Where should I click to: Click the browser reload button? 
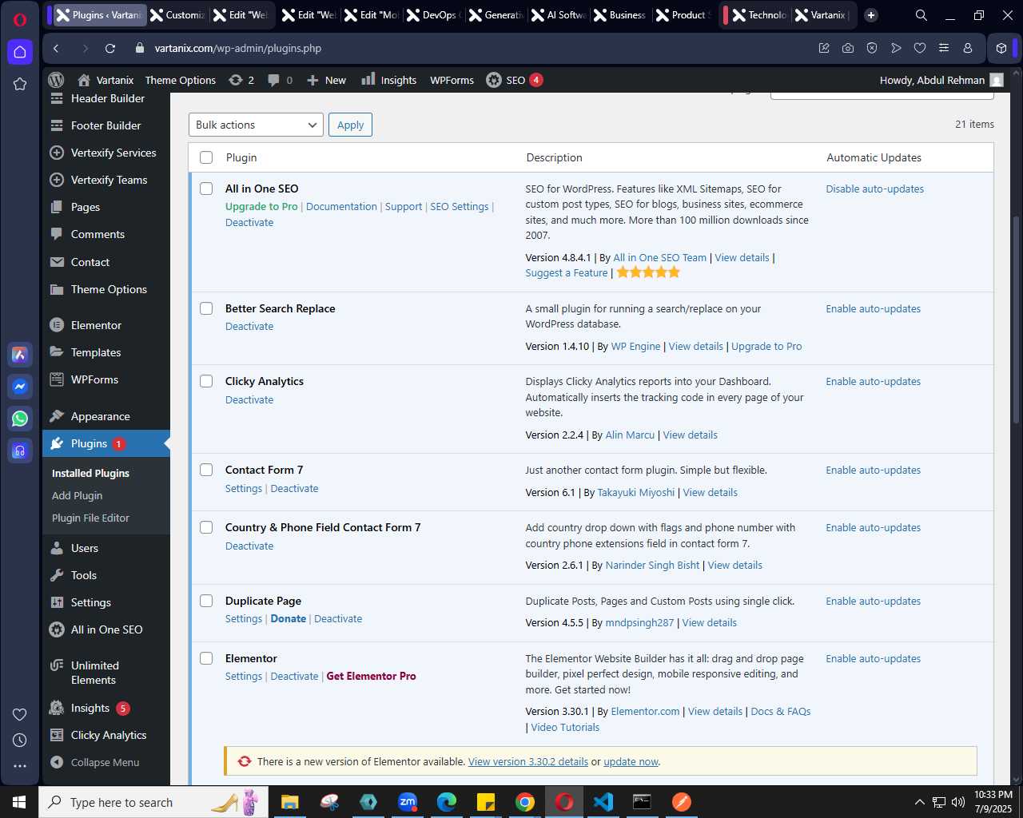pyautogui.click(x=110, y=48)
